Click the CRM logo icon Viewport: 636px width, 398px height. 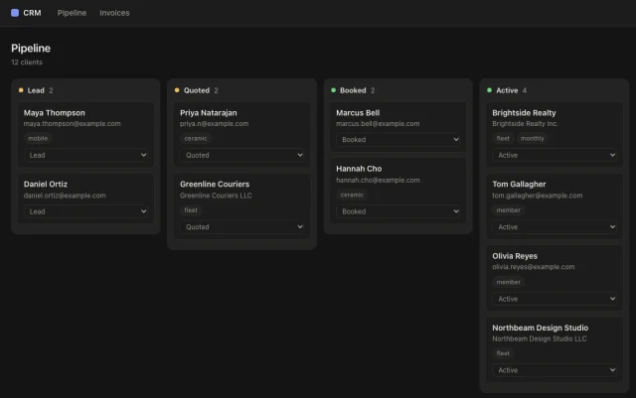(x=15, y=13)
